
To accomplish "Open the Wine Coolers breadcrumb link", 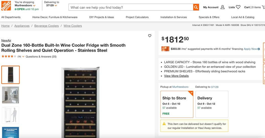I will 73,26.
